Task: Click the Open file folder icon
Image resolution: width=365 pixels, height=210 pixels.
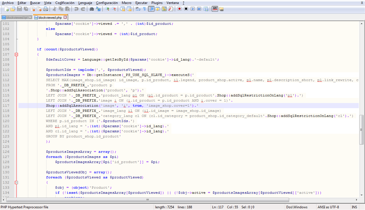Action: pyautogui.click(x=13, y=9)
